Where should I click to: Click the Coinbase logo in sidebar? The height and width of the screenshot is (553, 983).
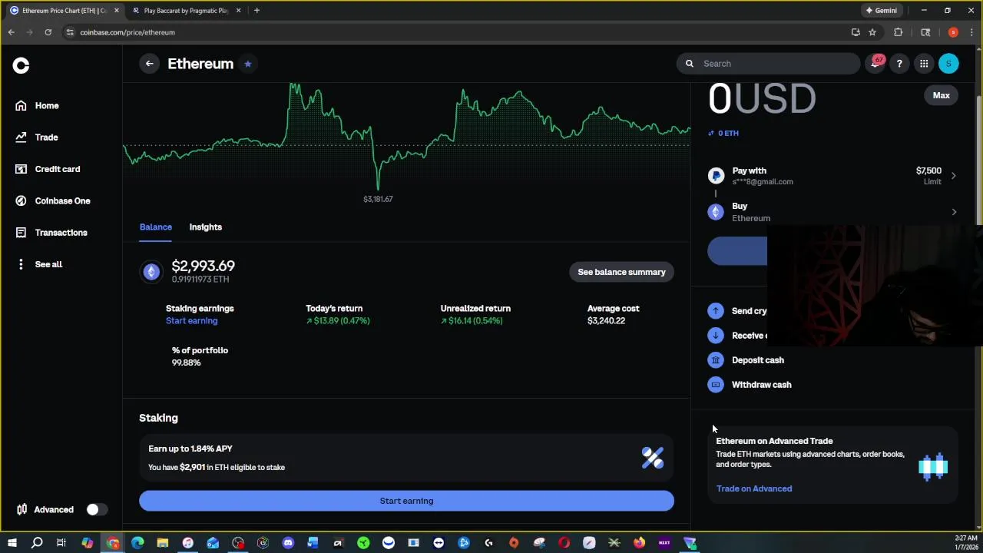pos(21,66)
